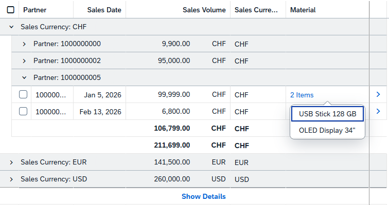Expand Partner: 1000000002 group
389x205 pixels.
[x=24, y=60]
